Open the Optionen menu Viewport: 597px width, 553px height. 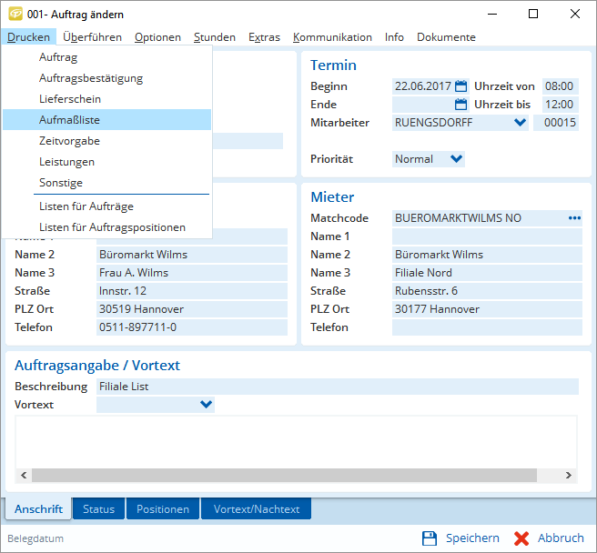click(157, 37)
